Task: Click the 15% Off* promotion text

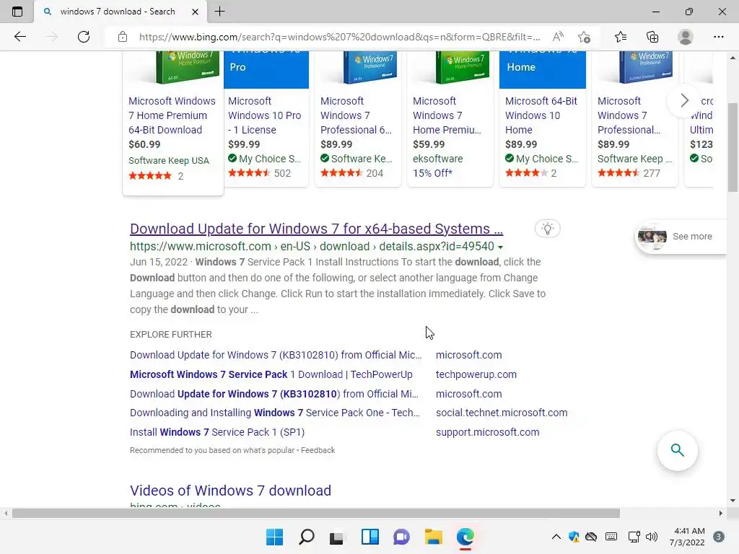Action: pos(433,173)
